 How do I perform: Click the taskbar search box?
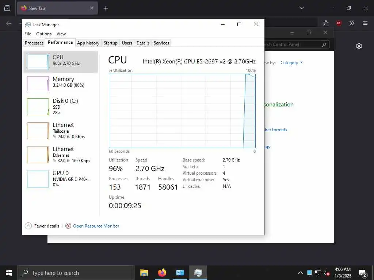pos(76,273)
